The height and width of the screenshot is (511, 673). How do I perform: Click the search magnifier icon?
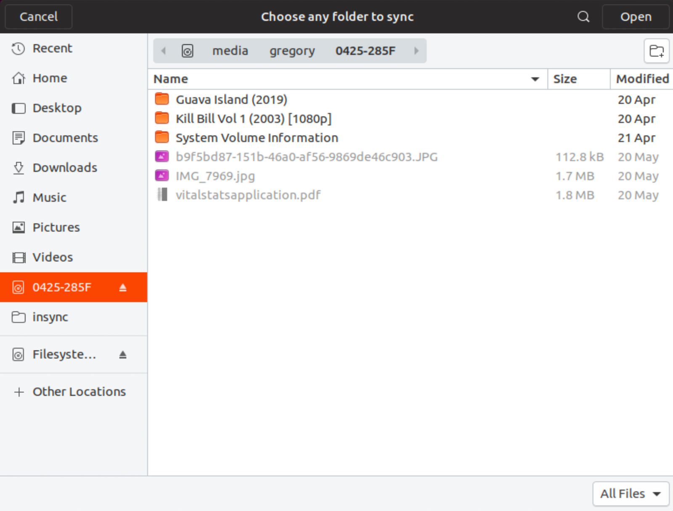583,17
